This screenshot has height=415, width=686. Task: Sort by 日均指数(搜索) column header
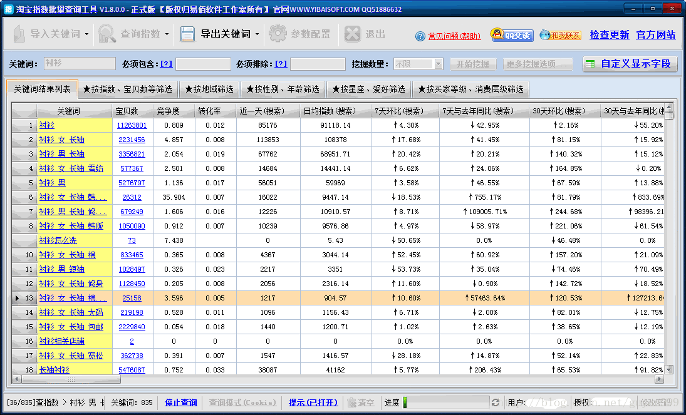click(336, 111)
